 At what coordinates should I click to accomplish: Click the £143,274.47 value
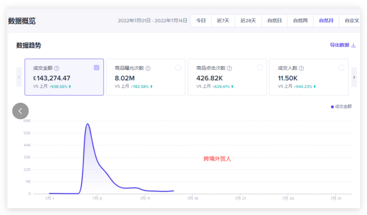coord(52,78)
